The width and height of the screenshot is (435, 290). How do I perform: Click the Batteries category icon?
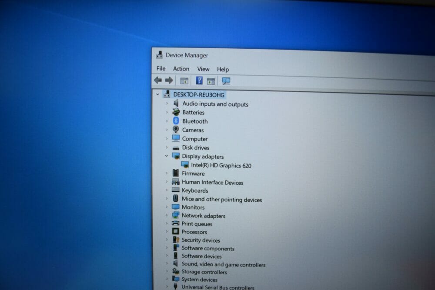[176, 112]
